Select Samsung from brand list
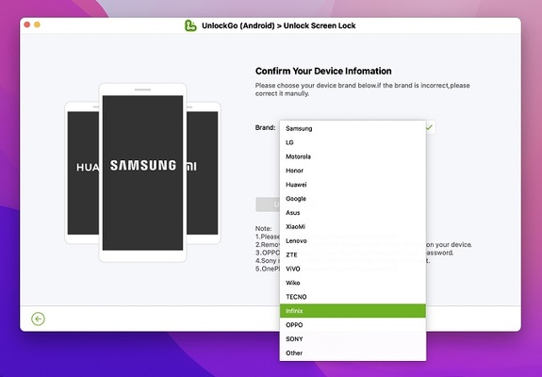The image size is (542, 377). tap(353, 128)
